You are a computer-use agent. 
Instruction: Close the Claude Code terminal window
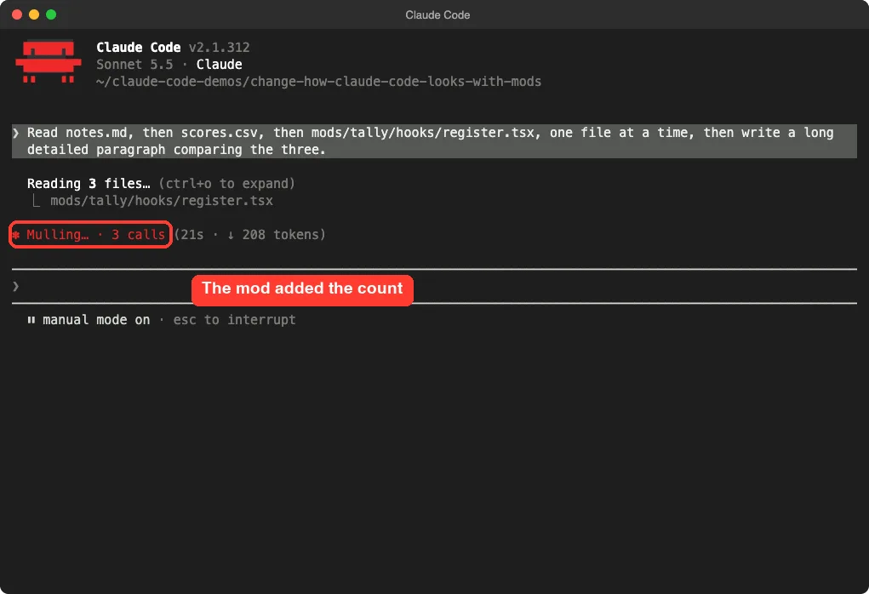click(x=17, y=14)
